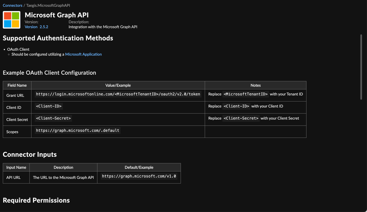Click the Taegis.MicrosoftGraphAPI breadcrumb text

point(48,5)
